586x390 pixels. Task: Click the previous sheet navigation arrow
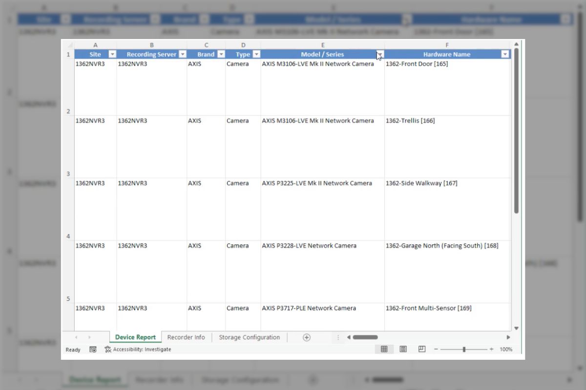(76, 337)
